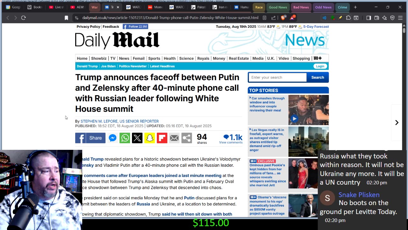The height and width of the screenshot is (230, 408).
Task: Toggle the browser sidebar panel
Action: 368,18
